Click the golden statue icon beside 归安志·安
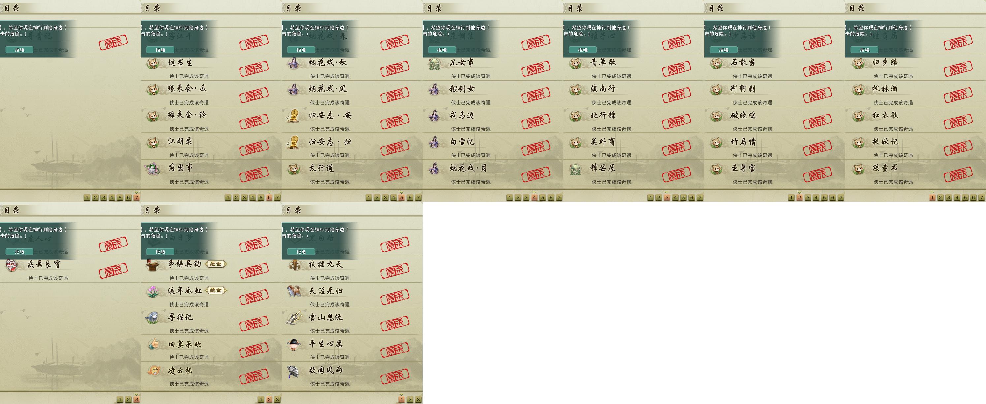Image resolution: width=986 pixels, height=404 pixels. (x=293, y=116)
